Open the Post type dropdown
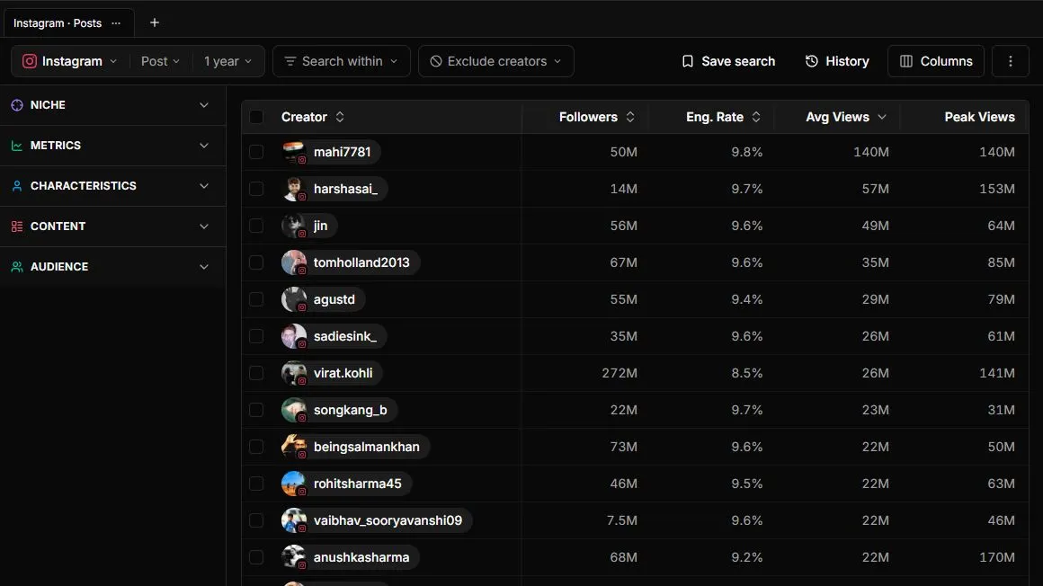 click(x=160, y=61)
